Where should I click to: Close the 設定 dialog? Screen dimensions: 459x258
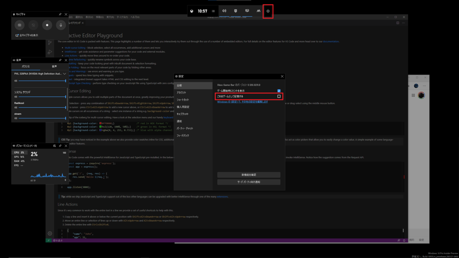tap(282, 76)
